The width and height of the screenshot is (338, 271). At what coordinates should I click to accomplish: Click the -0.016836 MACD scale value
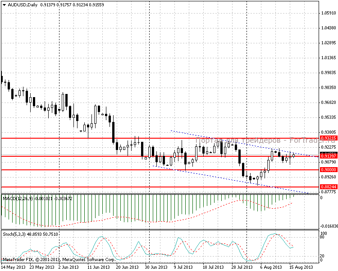(329, 226)
